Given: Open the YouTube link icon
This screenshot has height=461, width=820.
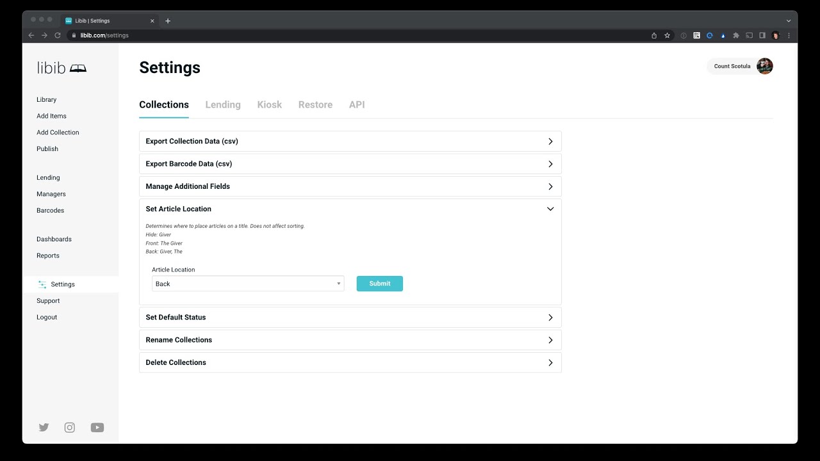Looking at the screenshot, I should coord(97,428).
